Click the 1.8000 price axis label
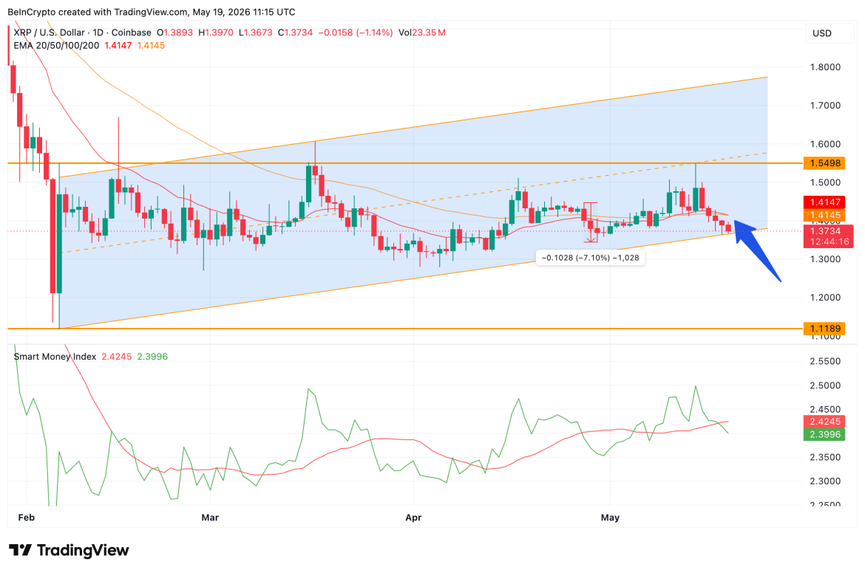Image resolution: width=865 pixels, height=573 pixels. click(x=825, y=67)
